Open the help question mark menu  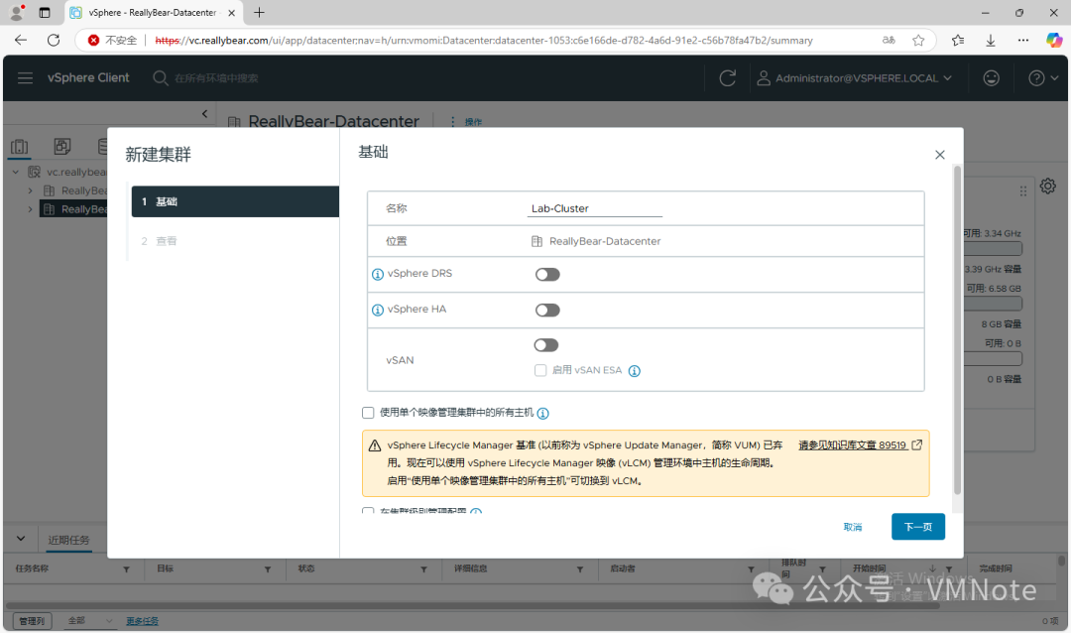(x=1043, y=78)
